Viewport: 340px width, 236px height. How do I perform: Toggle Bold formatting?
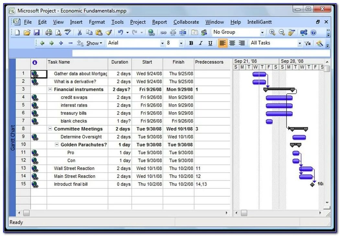(191, 43)
